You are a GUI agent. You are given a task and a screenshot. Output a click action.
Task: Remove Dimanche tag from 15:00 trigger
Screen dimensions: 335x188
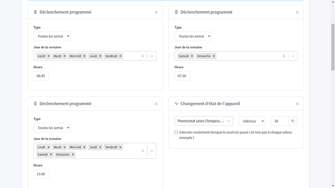(73, 154)
